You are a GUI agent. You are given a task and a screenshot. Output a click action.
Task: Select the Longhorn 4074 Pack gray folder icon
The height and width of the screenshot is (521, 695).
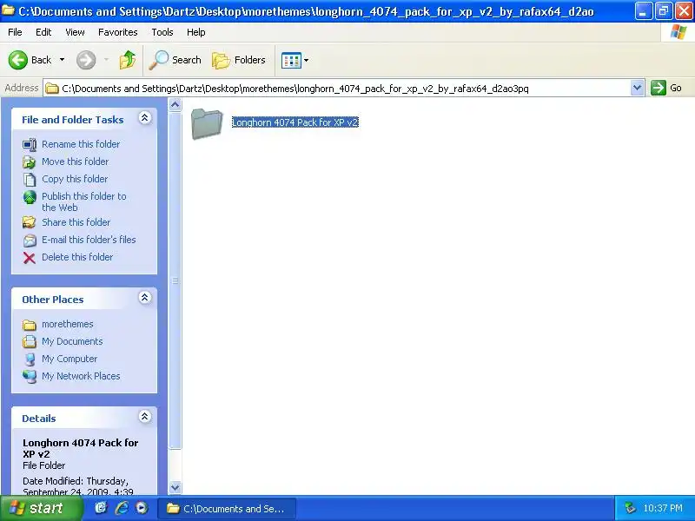207,123
